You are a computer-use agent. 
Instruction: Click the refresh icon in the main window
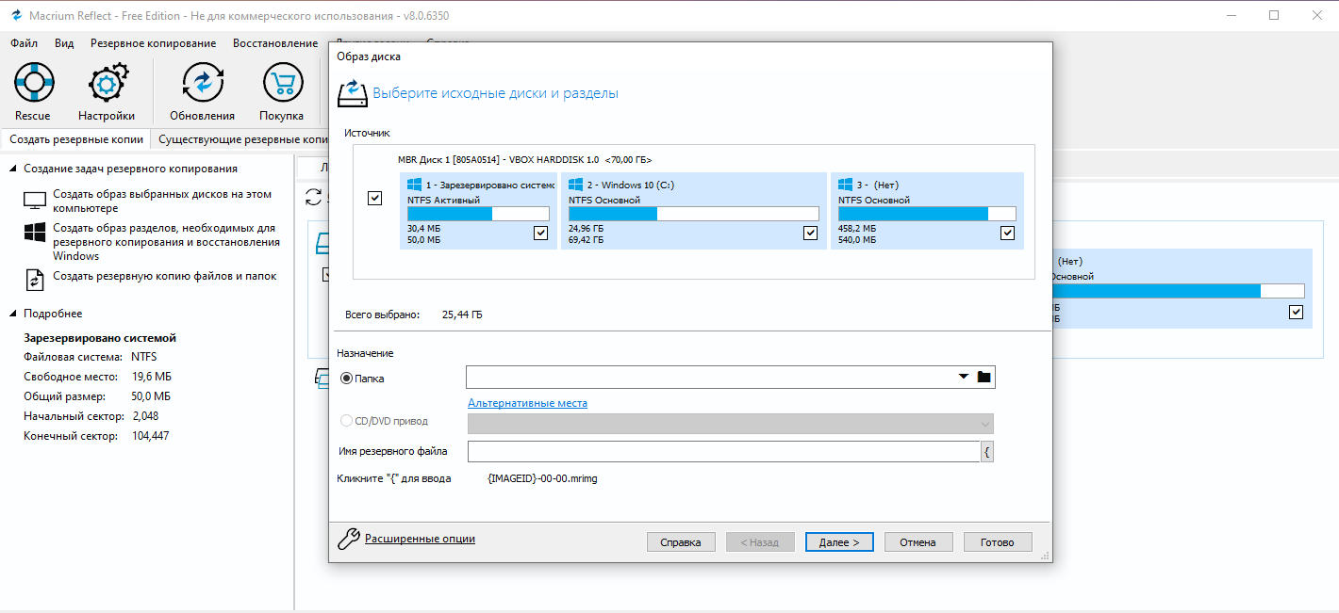click(x=313, y=197)
